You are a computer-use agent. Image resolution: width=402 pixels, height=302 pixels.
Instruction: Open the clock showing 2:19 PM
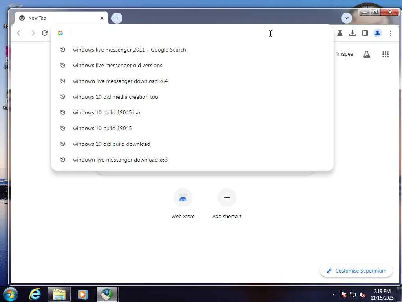click(x=382, y=295)
